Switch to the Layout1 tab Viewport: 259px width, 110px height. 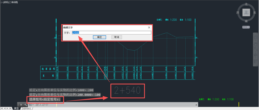(x=26, y=109)
